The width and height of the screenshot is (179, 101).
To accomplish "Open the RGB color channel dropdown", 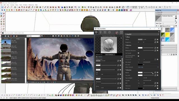I will (33, 36).
